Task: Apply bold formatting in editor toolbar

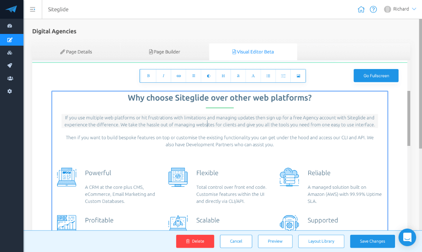Action: pos(148,76)
